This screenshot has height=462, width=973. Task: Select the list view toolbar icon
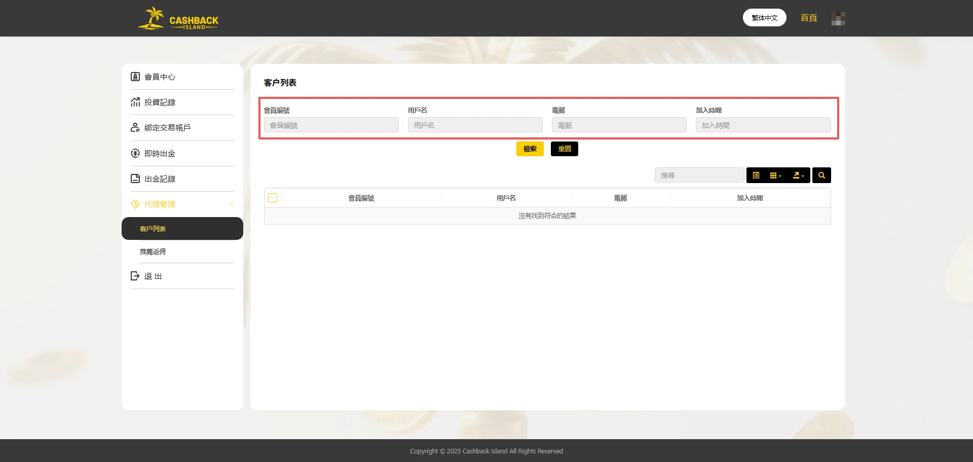757,175
